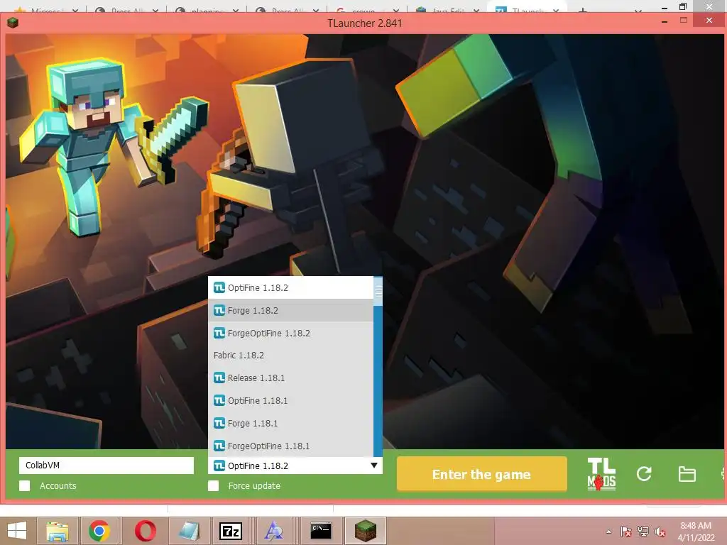Open File Explorer from the taskbar
The height and width of the screenshot is (545, 727).
(x=58, y=531)
